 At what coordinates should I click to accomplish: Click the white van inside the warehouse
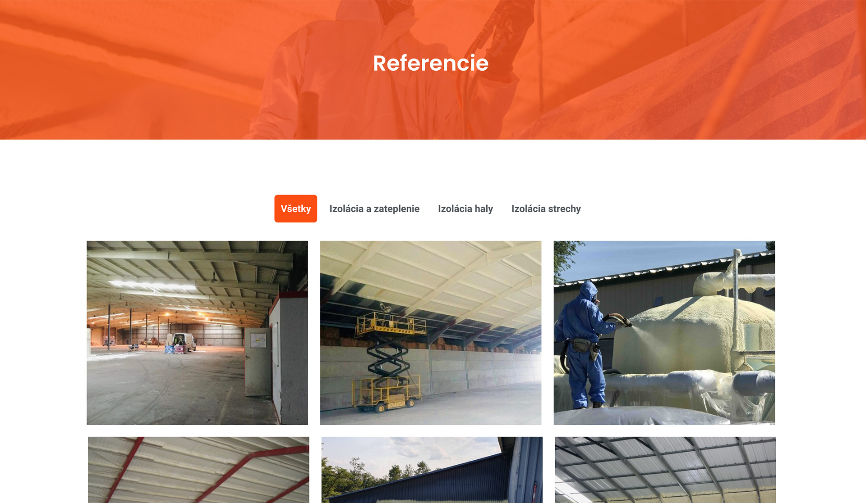coord(182,343)
